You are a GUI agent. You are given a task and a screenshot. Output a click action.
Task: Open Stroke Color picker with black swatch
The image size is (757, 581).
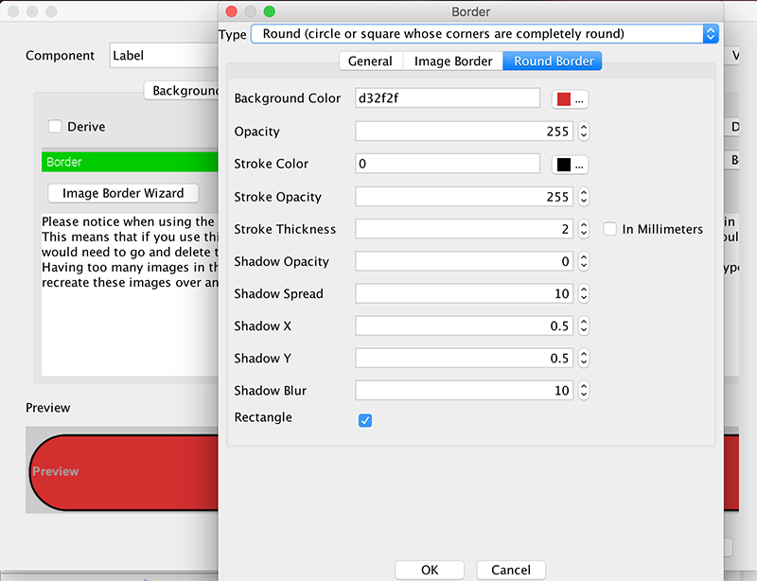coord(571,165)
